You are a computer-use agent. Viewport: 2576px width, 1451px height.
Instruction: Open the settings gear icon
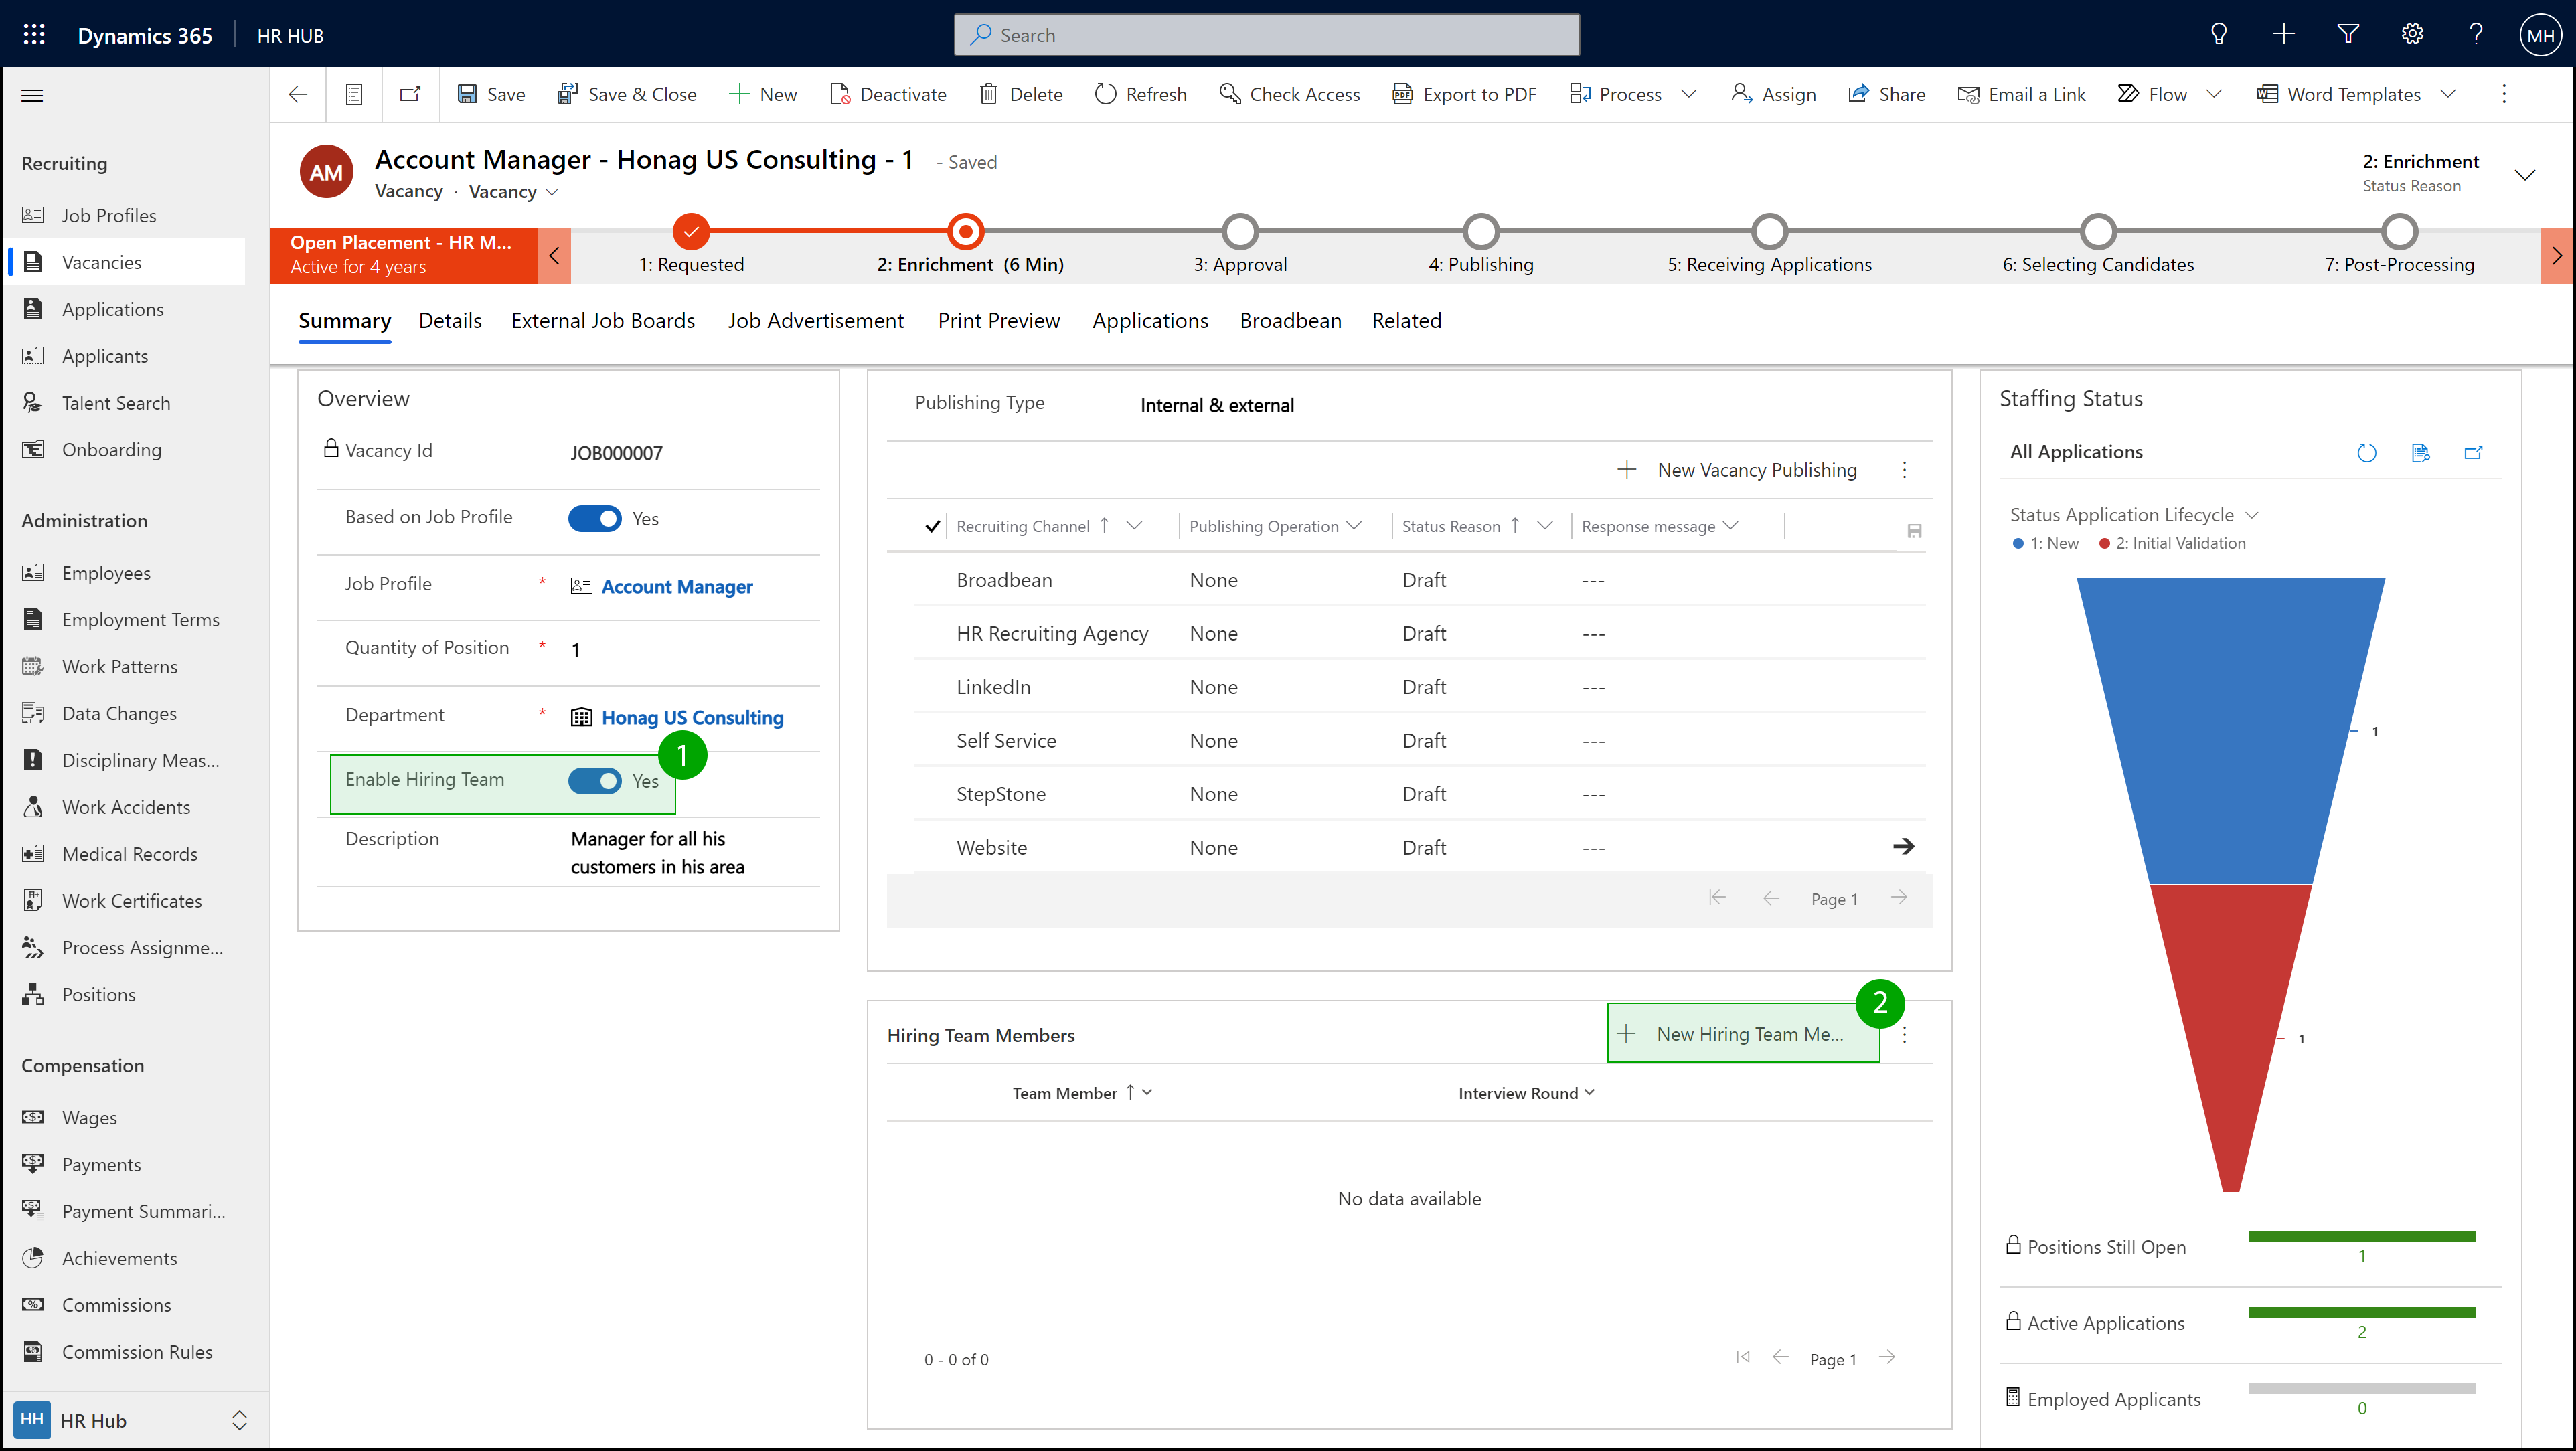click(x=2412, y=35)
